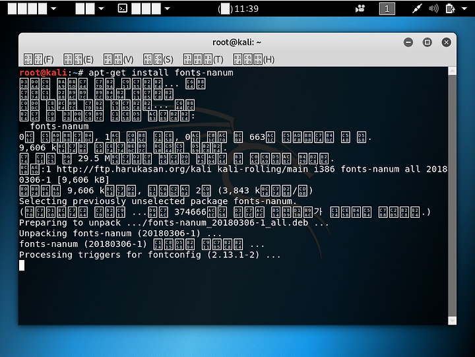Open the terminal (H) menu
The image size is (475, 357).
[254, 59]
